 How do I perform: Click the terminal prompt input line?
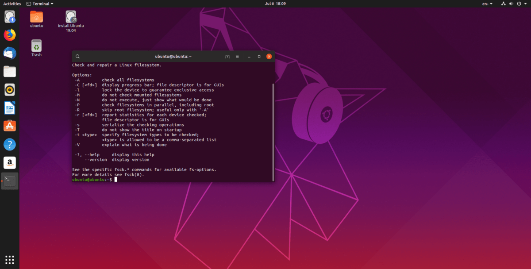pyautogui.click(x=173, y=180)
